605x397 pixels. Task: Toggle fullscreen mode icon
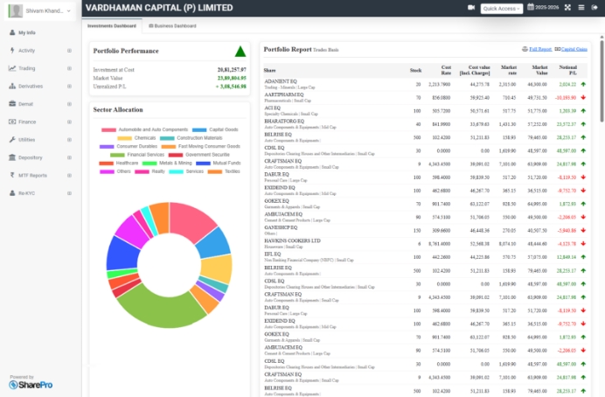(567, 8)
